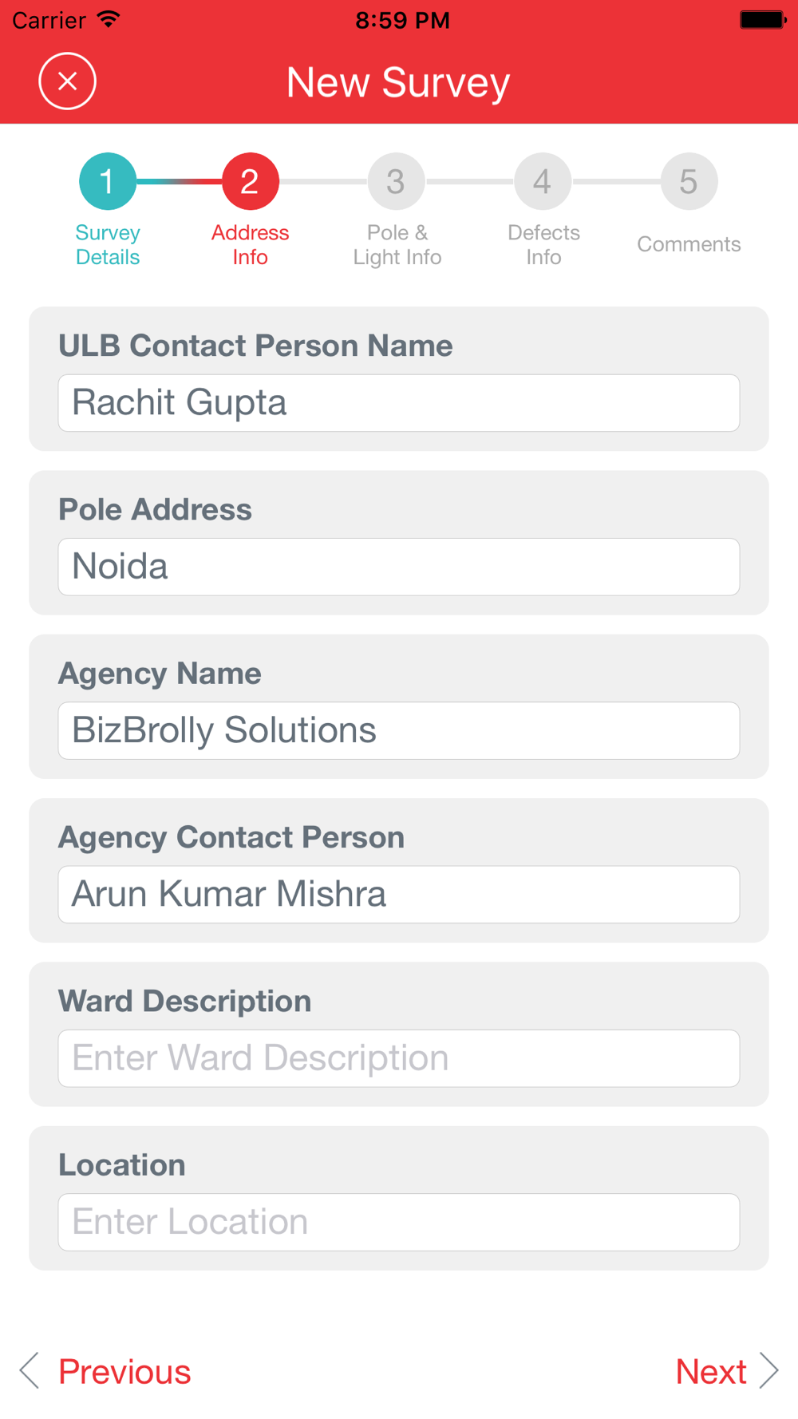798x1419 pixels.
Task: Edit the Pole Address field containing Noida
Action: point(399,567)
